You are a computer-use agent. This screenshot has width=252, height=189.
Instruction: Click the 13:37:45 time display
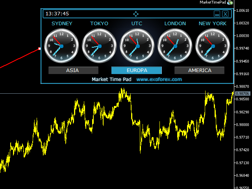tap(57, 14)
